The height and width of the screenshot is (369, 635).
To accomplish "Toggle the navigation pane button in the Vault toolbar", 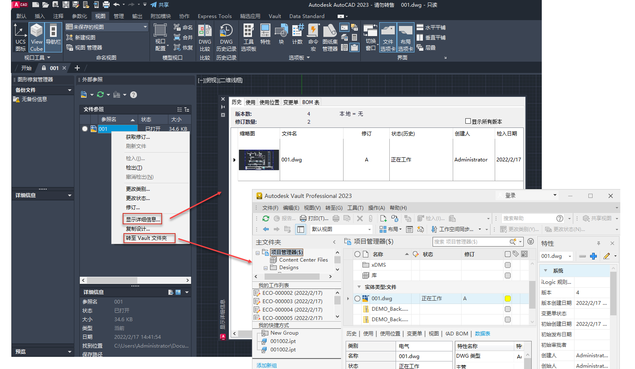I will [x=301, y=229].
